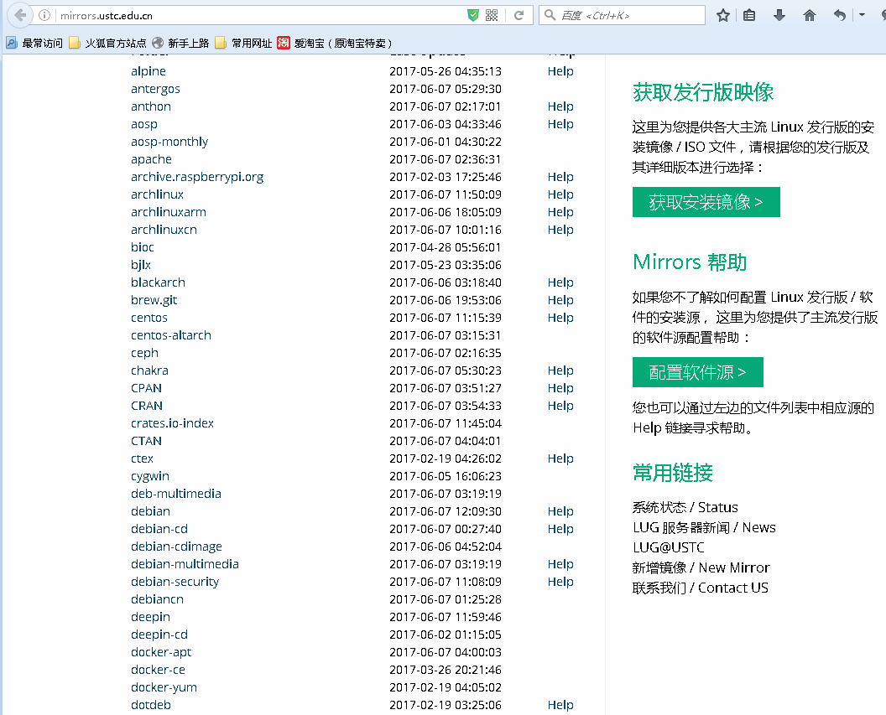Open the chakra mirror link
886x715 pixels.
pyautogui.click(x=149, y=370)
